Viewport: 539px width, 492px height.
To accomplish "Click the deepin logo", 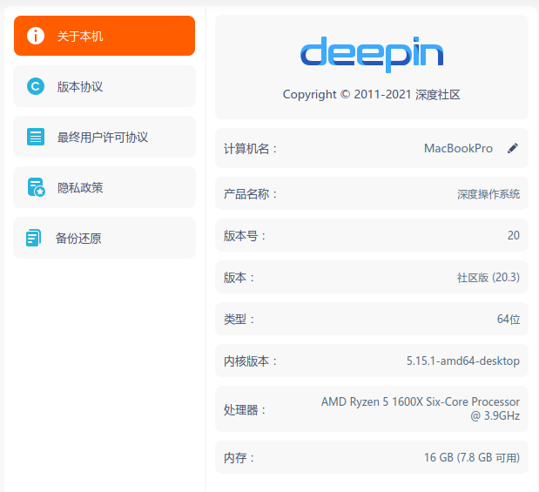I will tap(372, 54).
